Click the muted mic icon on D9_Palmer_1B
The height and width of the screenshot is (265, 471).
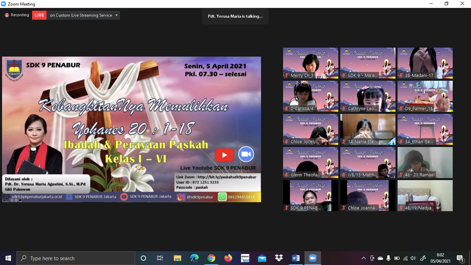[401, 109]
